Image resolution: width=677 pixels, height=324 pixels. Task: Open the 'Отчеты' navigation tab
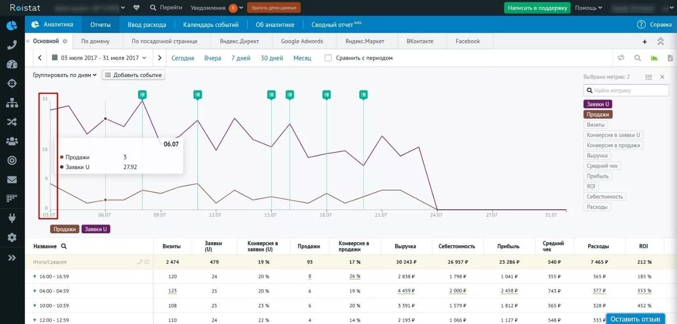point(100,25)
